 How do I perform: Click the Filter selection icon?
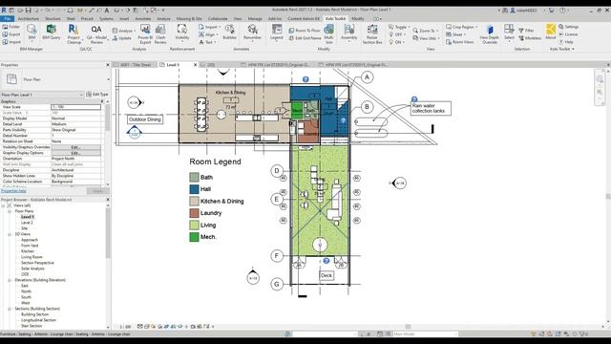[x=526, y=31]
